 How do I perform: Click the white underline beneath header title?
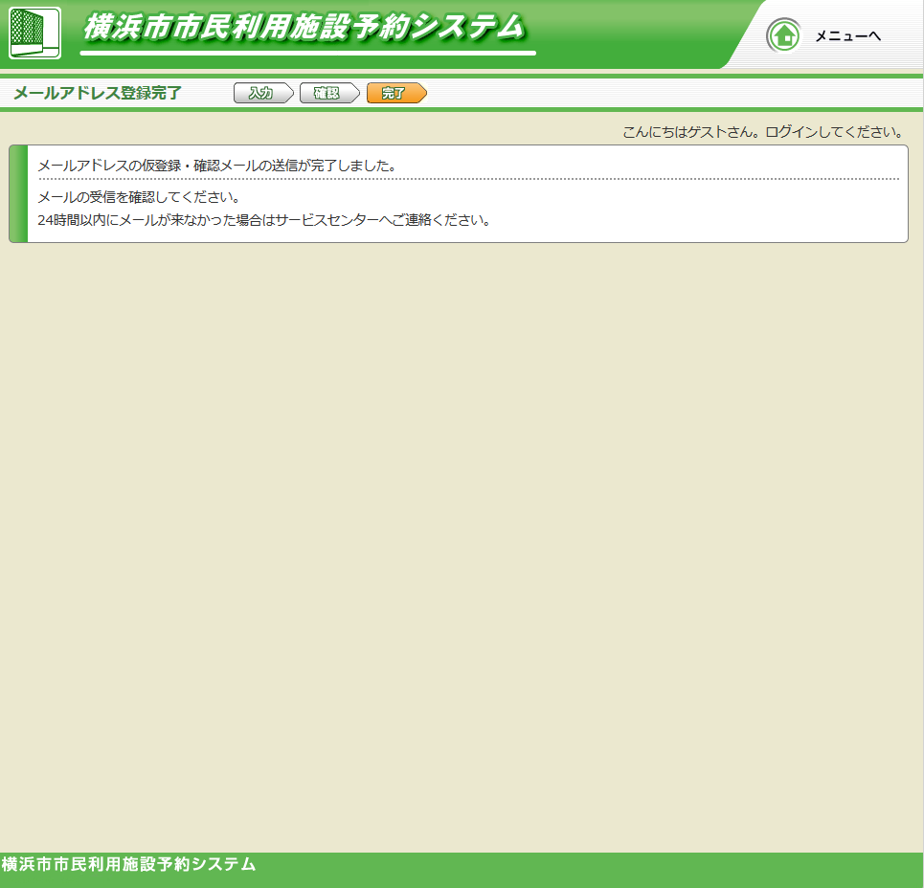[x=307, y=54]
